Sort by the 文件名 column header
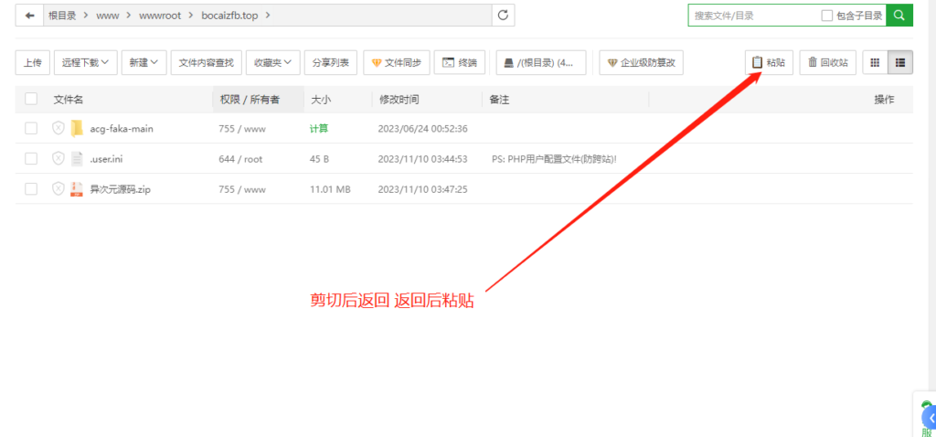 pyautogui.click(x=68, y=100)
